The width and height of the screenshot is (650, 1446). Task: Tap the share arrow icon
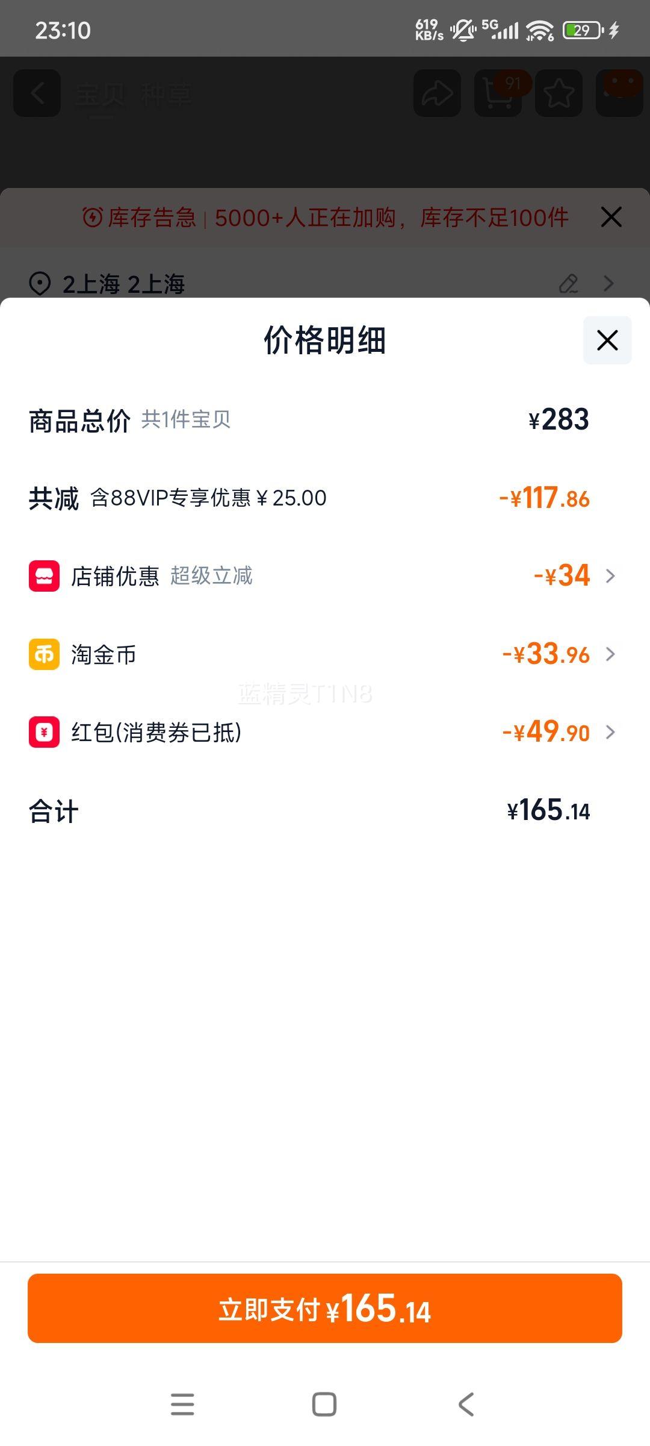pos(438,93)
